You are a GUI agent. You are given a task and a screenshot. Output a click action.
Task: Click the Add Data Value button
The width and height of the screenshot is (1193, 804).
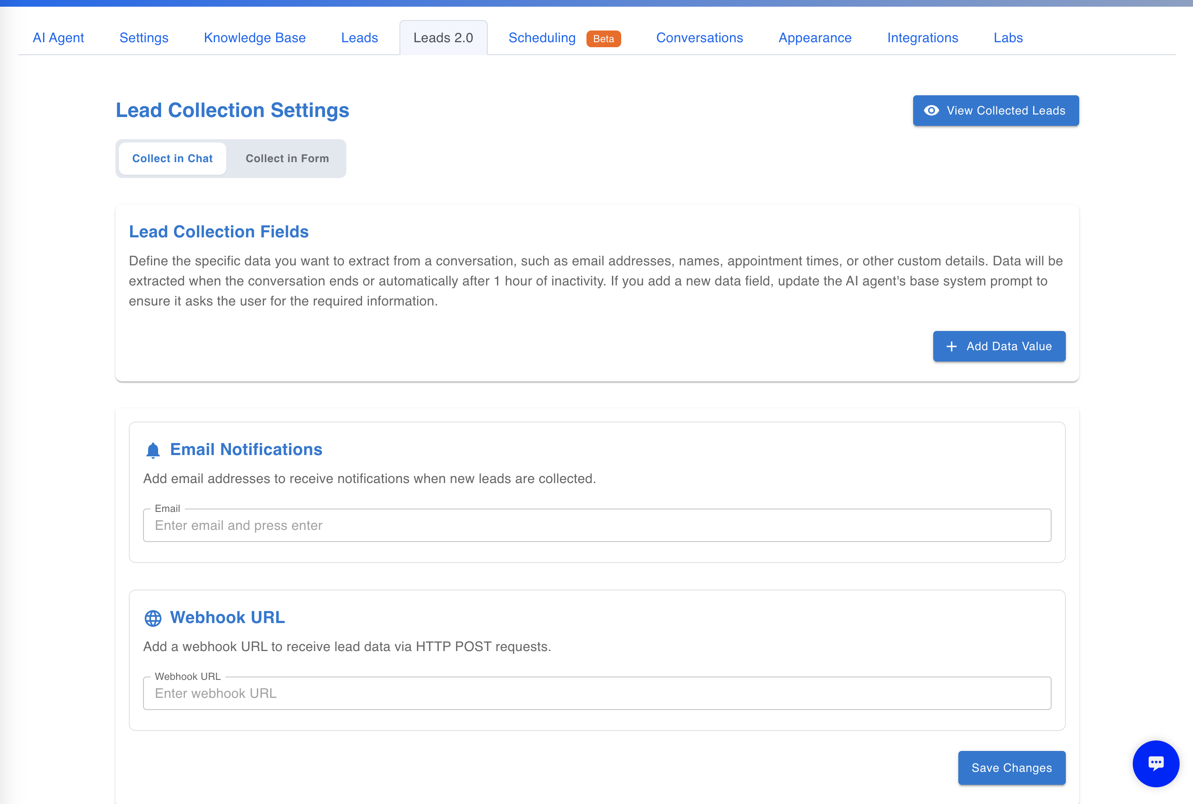click(999, 346)
